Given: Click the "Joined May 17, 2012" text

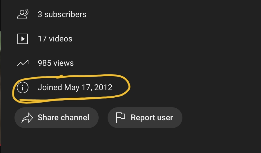Looking at the screenshot, I should 75,88.
